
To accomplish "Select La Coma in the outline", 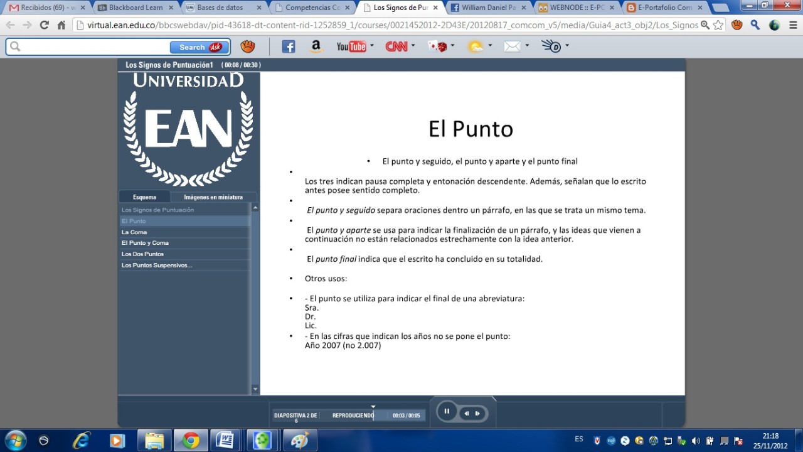I will 134,232.
